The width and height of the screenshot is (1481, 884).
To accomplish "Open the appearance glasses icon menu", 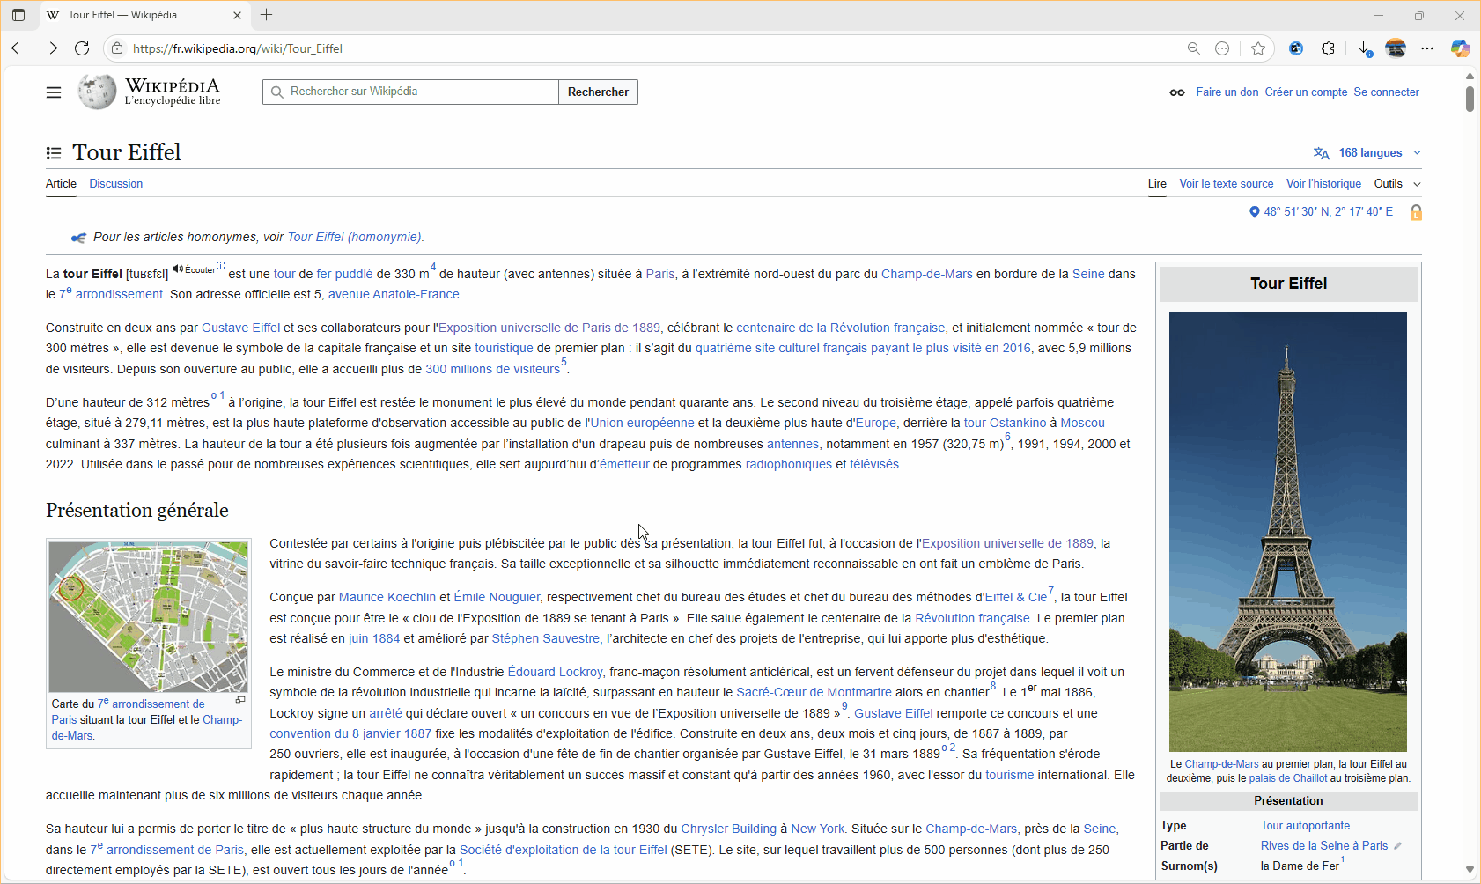I will (1176, 92).
